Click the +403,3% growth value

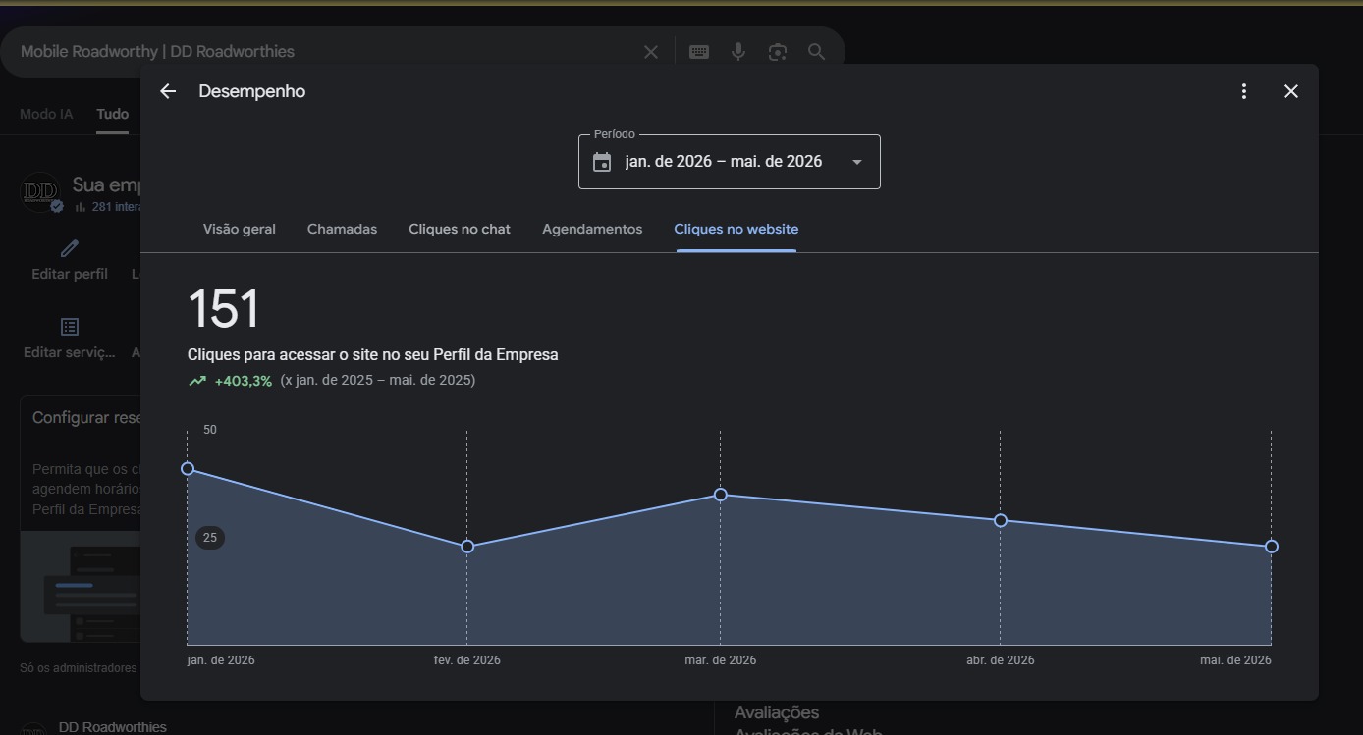coord(243,381)
